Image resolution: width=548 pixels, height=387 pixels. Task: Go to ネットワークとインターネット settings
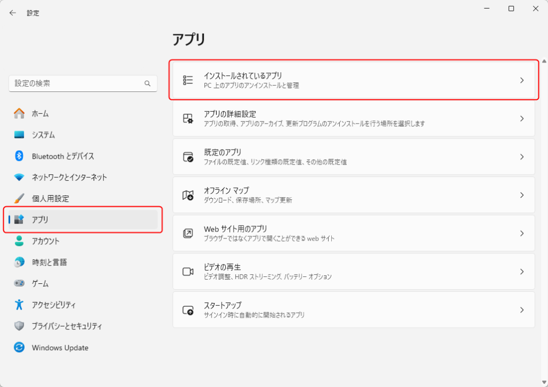[69, 177]
